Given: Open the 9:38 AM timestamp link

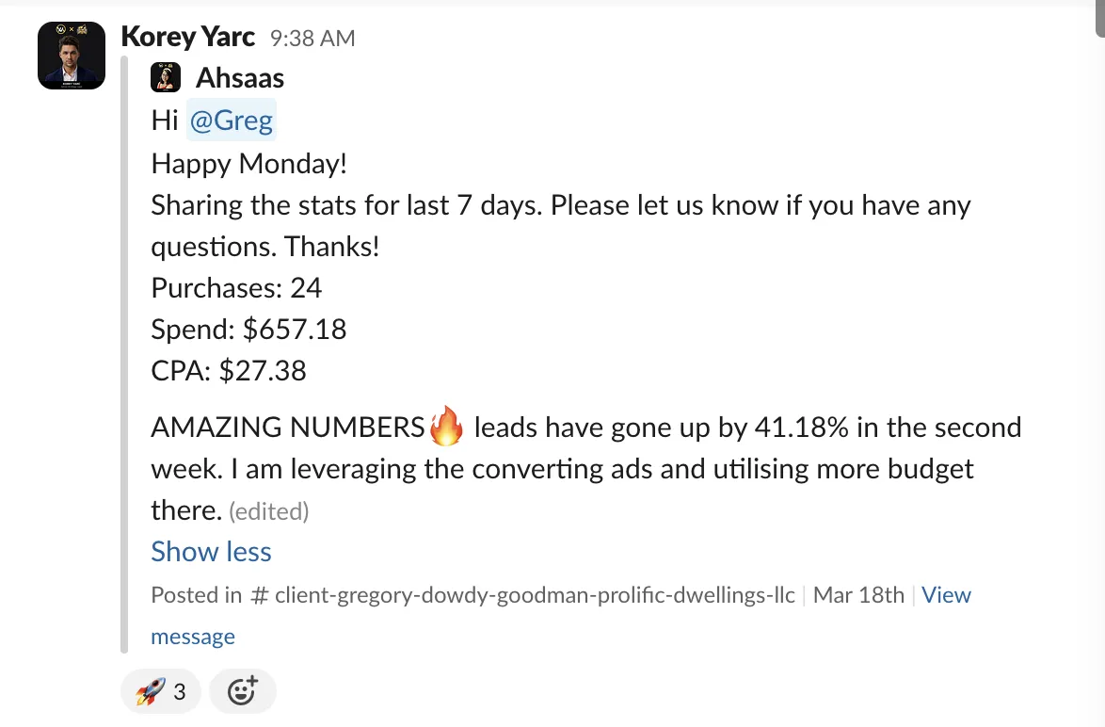Looking at the screenshot, I should click(312, 38).
